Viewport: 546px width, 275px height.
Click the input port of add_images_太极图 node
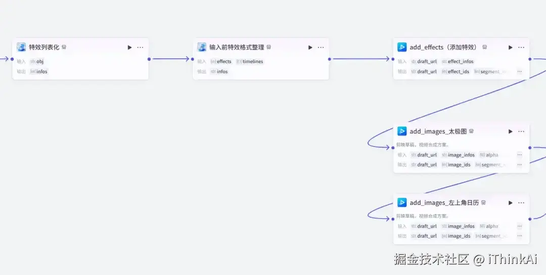click(x=393, y=148)
